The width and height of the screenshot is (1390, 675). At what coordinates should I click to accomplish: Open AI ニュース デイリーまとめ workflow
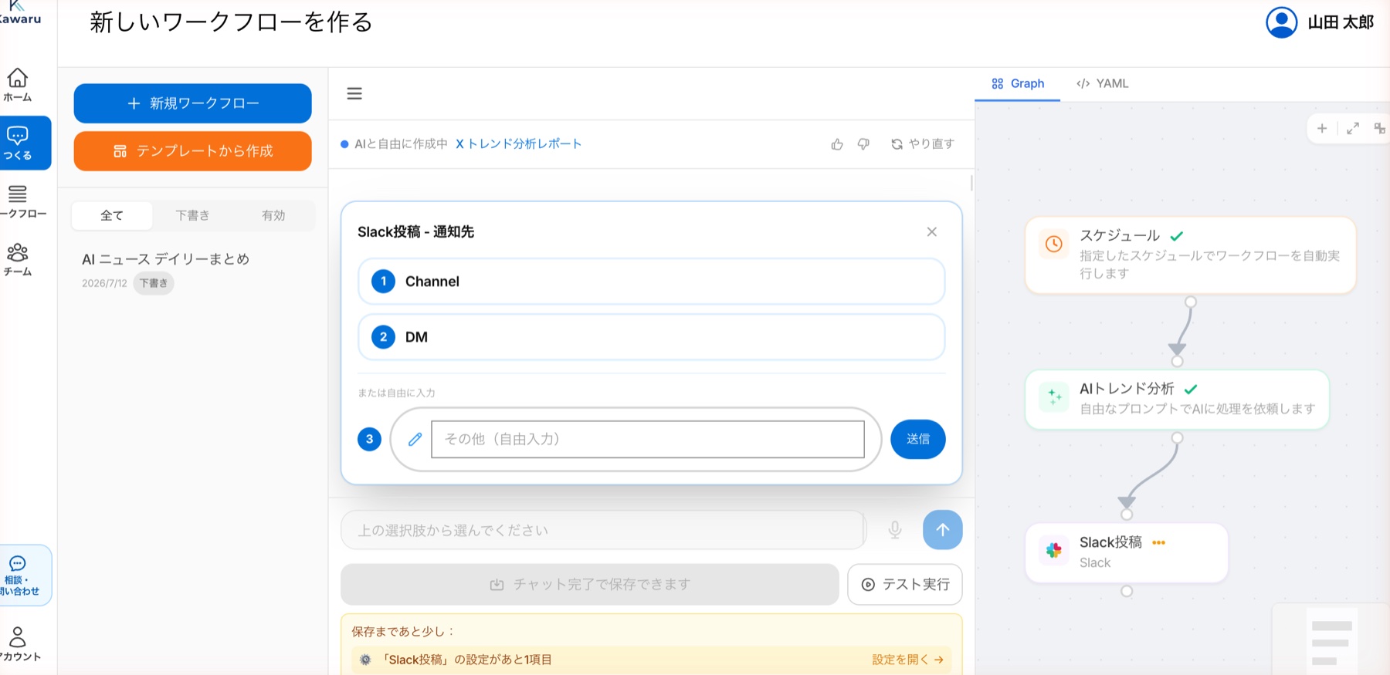[166, 259]
